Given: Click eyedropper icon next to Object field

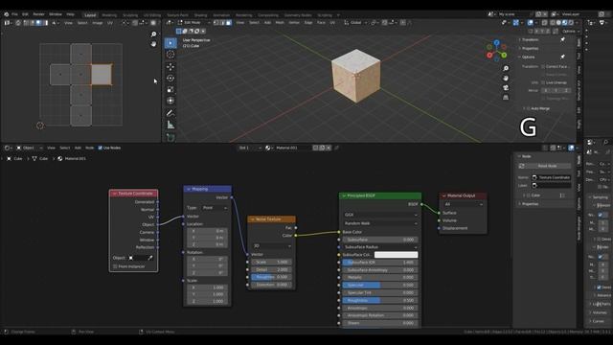Looking at the screenshot, I should 150,258.
